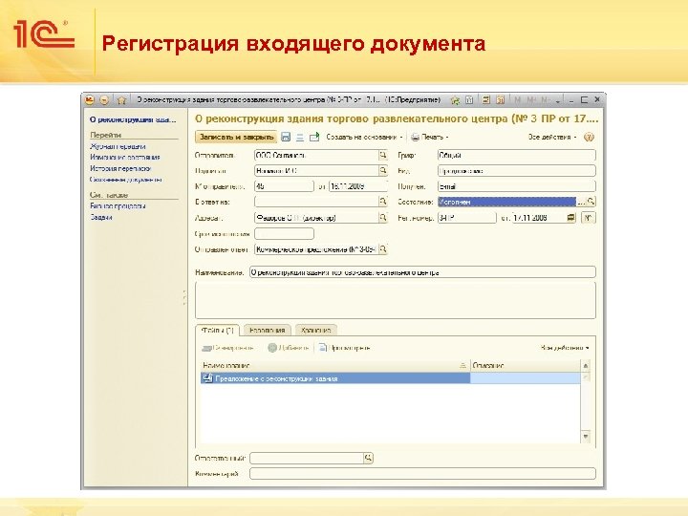Viewport: 688px width, 516px height.
Task: Click the favorites star icon near back arrow
Action: point(121,100)
